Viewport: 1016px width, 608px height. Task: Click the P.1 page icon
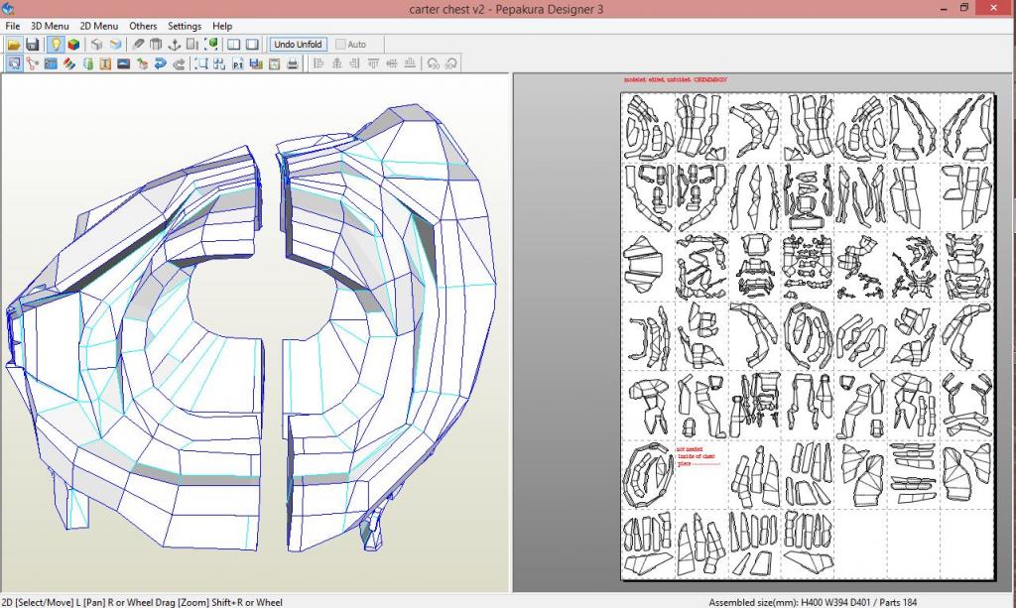click(238, 63)
